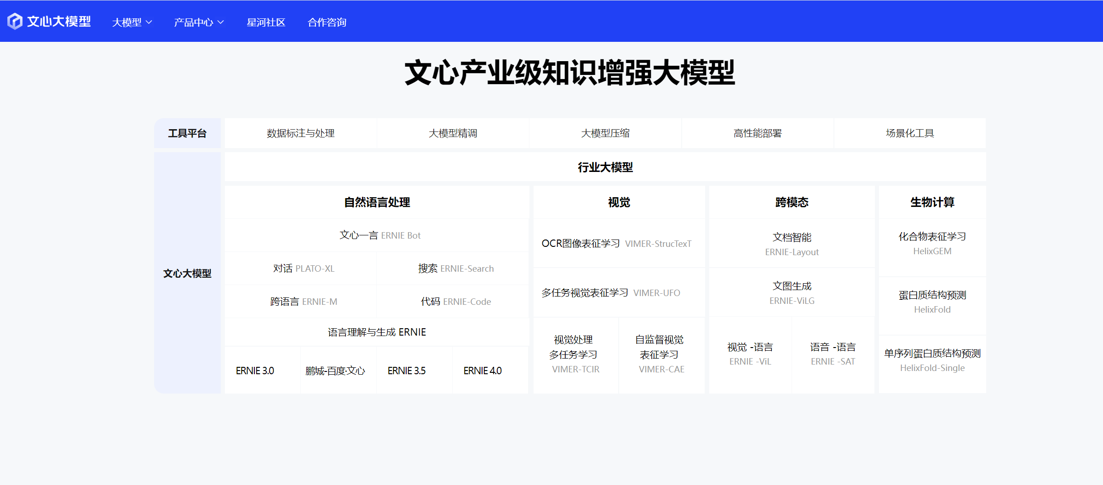
Task: Select the 蛋白质结构预测 HelixFold entry
Action: pos(932,302)
